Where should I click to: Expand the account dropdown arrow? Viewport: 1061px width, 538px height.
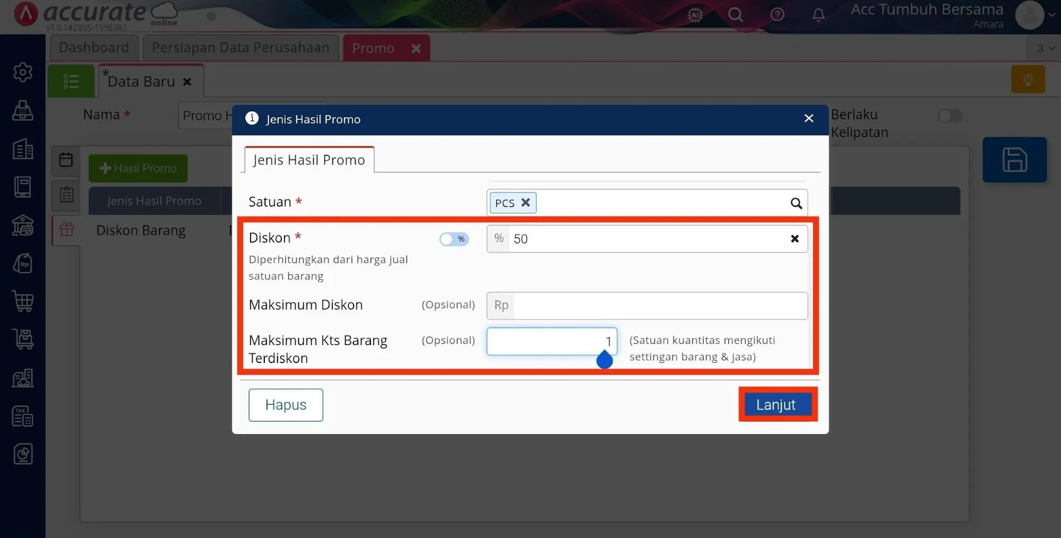(x=1051, y=15)
